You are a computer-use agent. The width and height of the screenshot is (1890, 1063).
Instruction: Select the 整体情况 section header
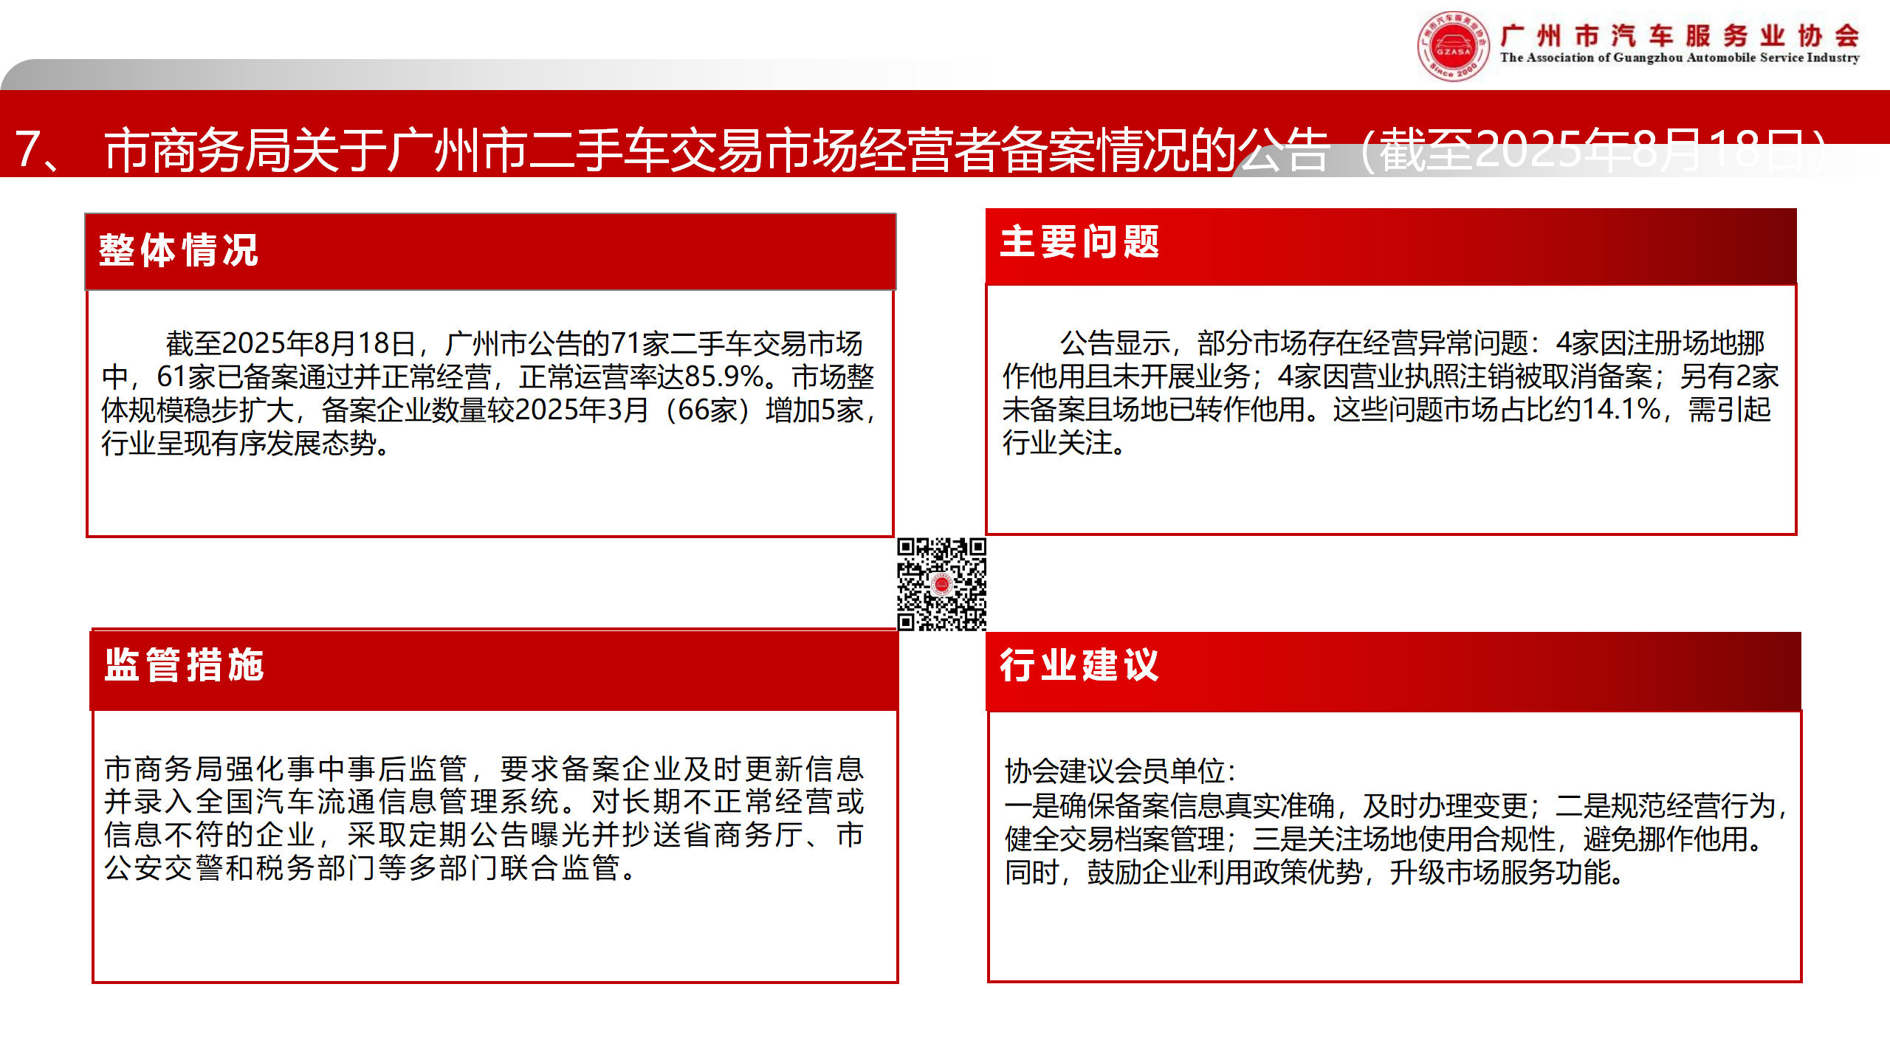490,251
